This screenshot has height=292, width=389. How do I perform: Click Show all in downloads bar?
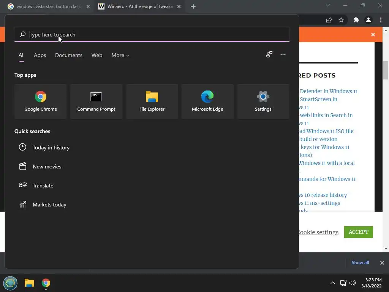(360, 262)
